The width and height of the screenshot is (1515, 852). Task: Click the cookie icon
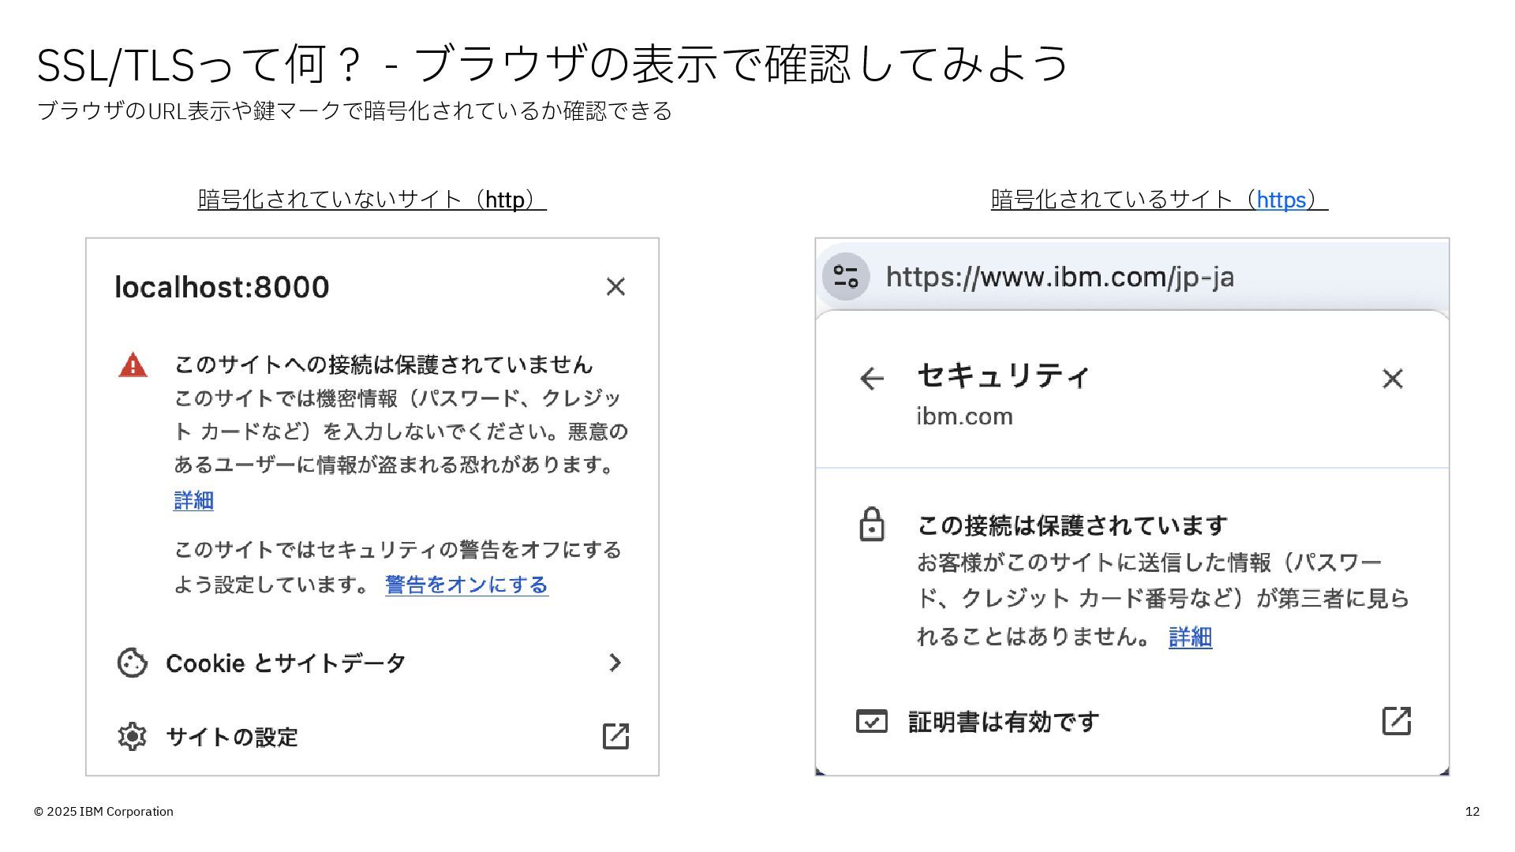(x=132, y=663)
